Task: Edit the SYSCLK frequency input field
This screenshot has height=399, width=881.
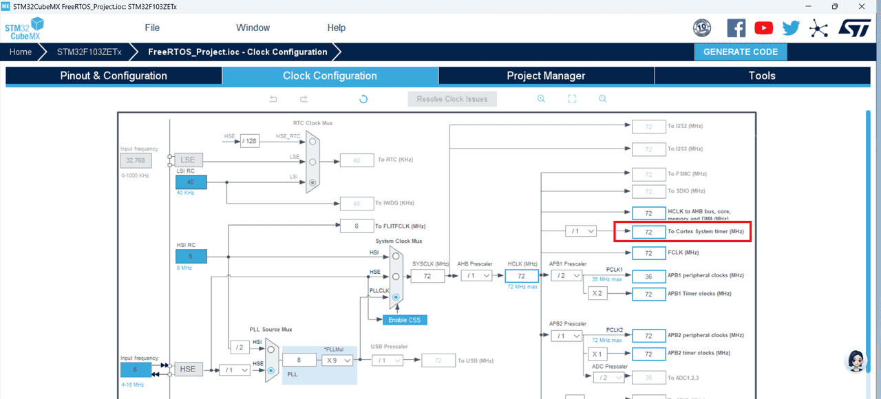Action: pyautogui.click(x=427, y=275)
